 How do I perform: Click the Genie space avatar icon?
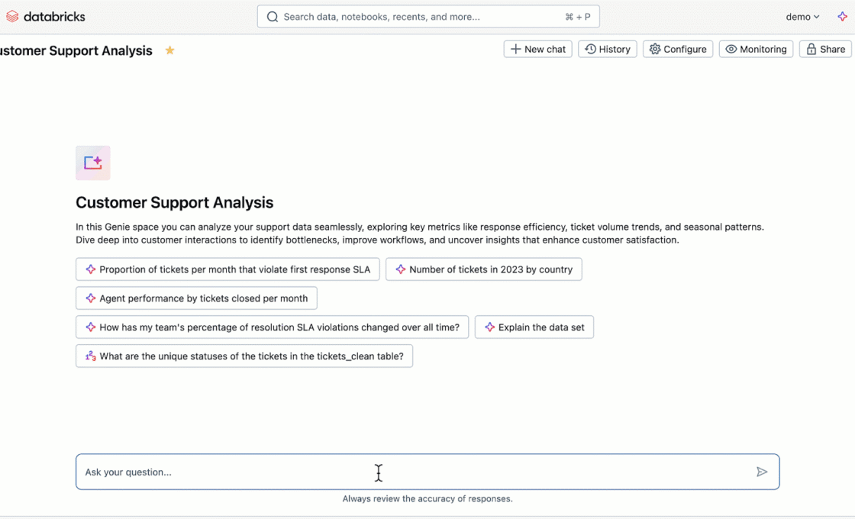[x=93, y=163]
